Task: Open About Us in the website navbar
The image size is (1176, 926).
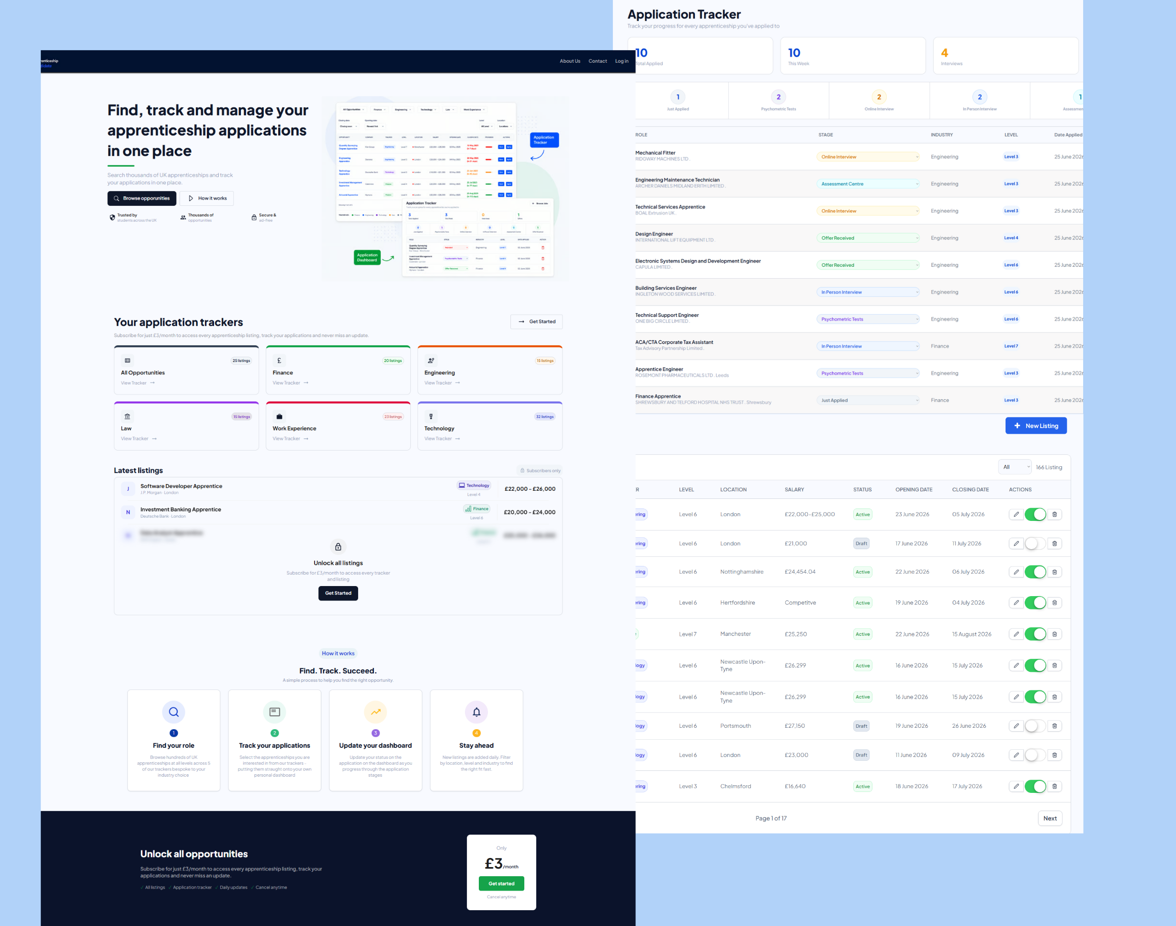Action: (570, 61)
